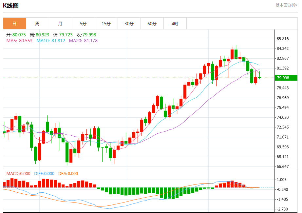The width and height of the screenshot is (302, 213).
Task: Open the 30分 interval tab
Action: coord(129,24)
